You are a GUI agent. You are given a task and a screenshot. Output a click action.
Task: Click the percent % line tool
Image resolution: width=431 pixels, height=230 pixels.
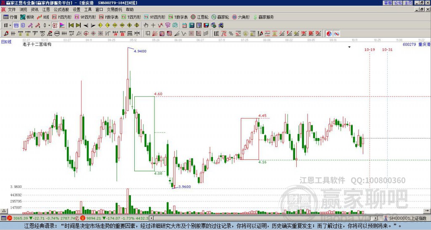[231, 34]
